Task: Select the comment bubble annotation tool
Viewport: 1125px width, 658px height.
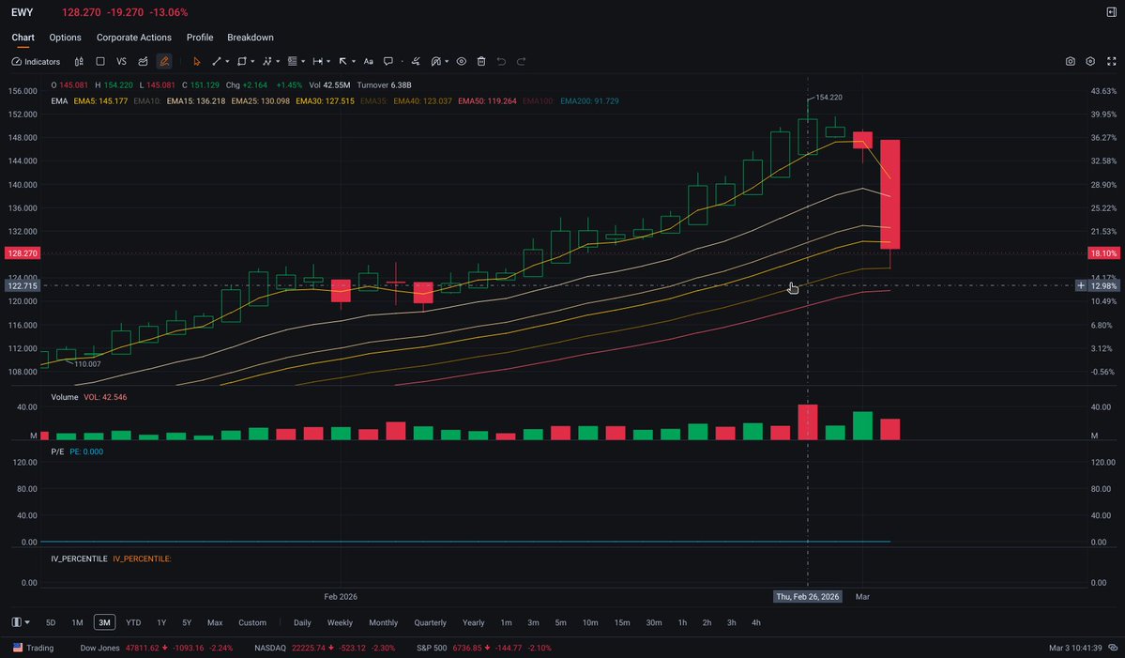Action: pyautogui.click(x=388, y=62)
